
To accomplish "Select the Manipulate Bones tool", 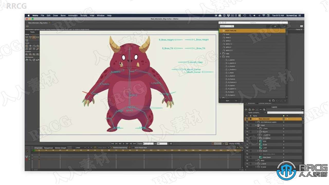I will click(34, 37).
